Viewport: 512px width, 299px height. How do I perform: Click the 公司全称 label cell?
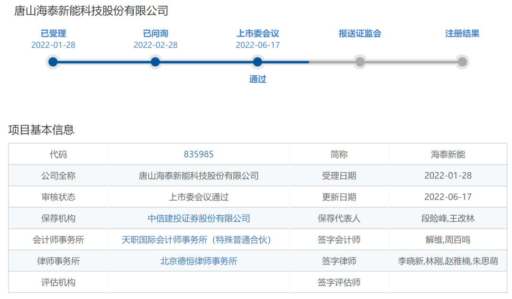point(58,176)
